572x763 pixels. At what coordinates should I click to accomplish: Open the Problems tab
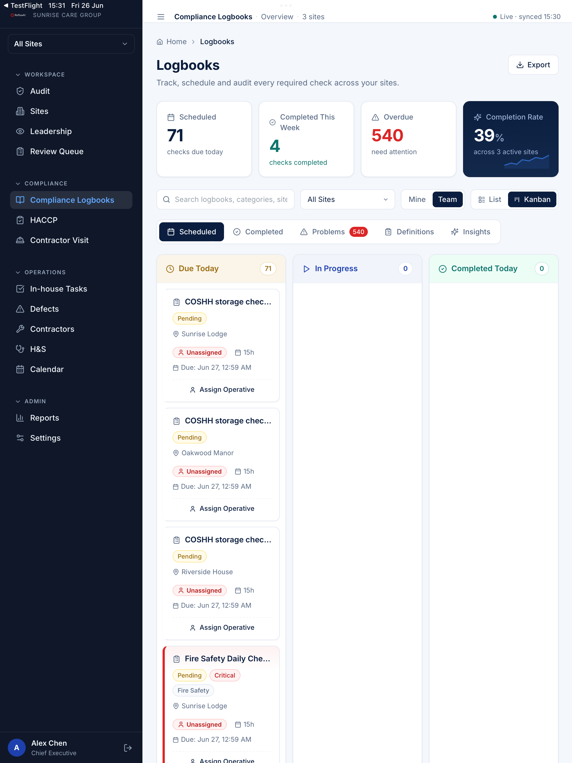tap(333, 232)
